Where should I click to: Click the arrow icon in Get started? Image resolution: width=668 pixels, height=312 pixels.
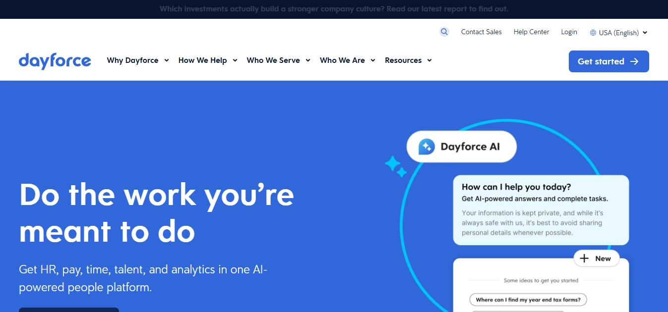point(634,61)
